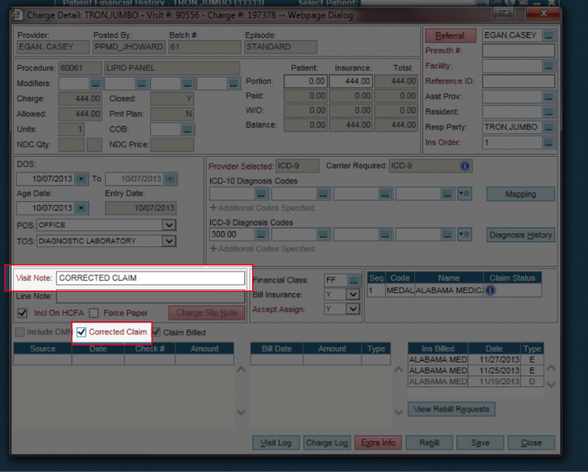588x472 pixels.
Task: Open the Visit Log
Action: click(276, 443)
